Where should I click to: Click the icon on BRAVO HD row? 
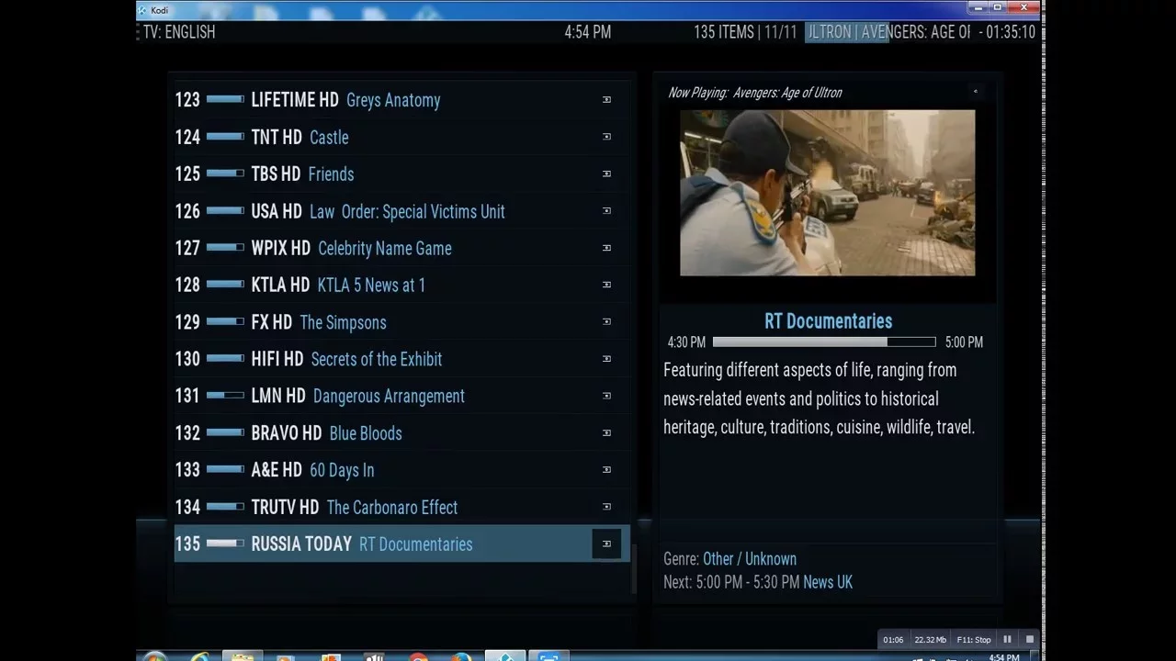tap(606, 433)
